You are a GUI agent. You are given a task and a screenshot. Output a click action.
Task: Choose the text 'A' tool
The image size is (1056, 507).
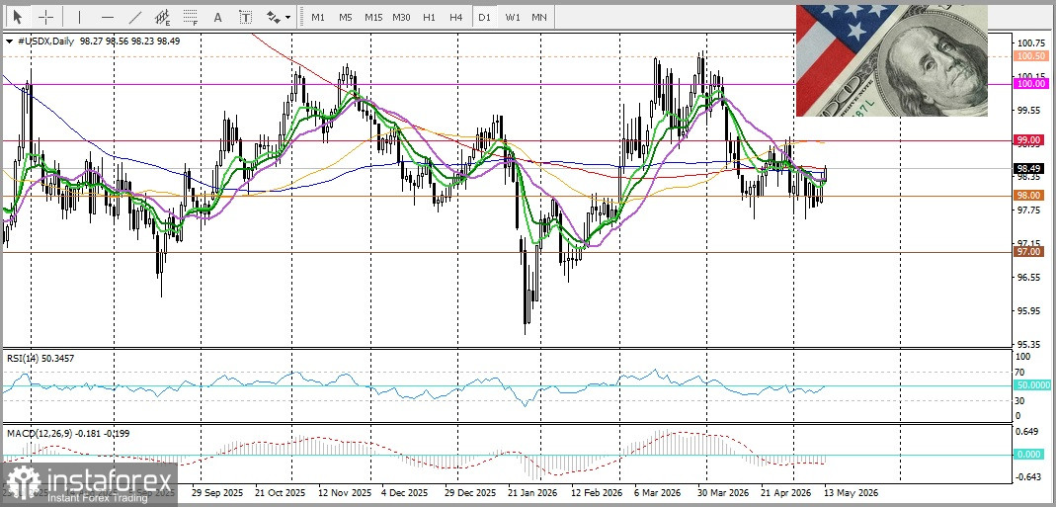click(x=217, y=17)
